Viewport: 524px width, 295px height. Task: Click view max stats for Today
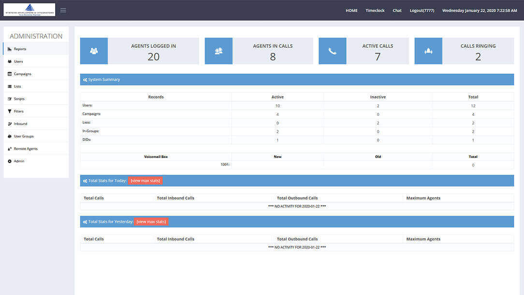tap(146, 181)
